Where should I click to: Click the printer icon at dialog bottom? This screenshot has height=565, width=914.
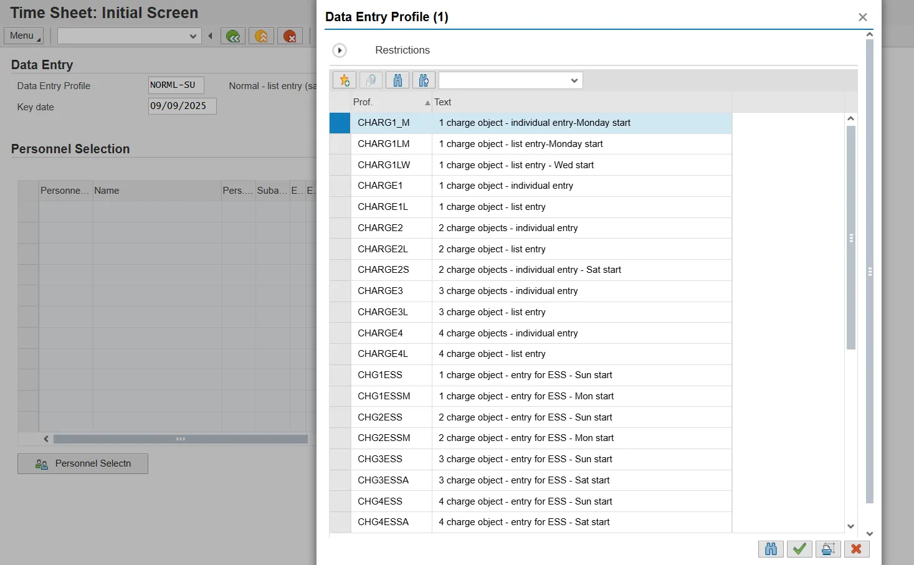click(x=828, y=549)
